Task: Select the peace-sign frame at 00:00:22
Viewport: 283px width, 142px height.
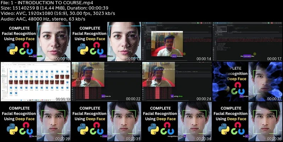Action: pos(106,81)
